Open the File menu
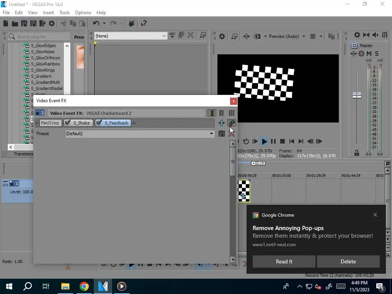Screen dimensions: 392x294 pyautogui.click(x=6, y=13)
